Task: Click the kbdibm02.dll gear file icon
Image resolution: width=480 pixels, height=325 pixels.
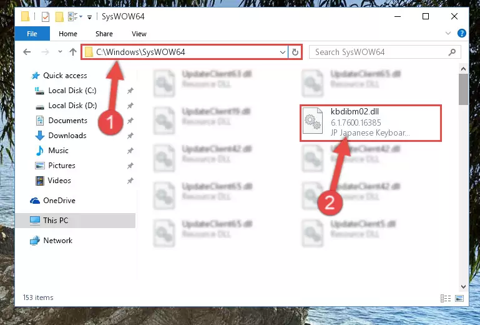Action: [x=313, y=121]
